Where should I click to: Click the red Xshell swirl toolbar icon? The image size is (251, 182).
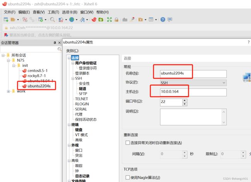pos(94,20)
